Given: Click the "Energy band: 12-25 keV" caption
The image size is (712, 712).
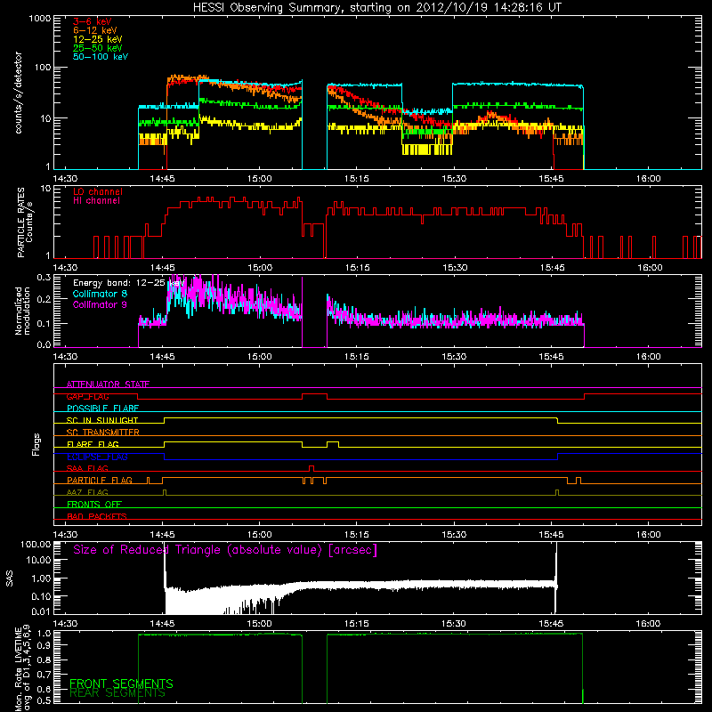Looking at the screenshot, I should pyautogui.click(x=129, y=283).
